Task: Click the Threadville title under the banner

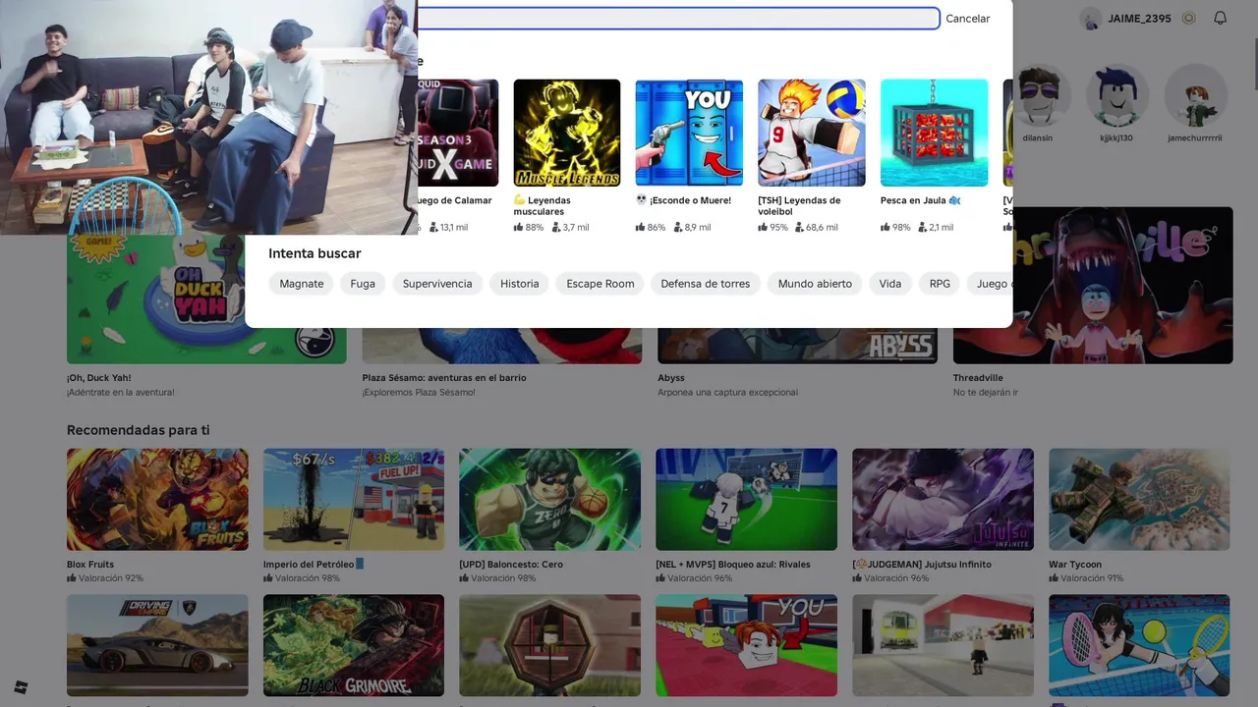Action: 978,378
